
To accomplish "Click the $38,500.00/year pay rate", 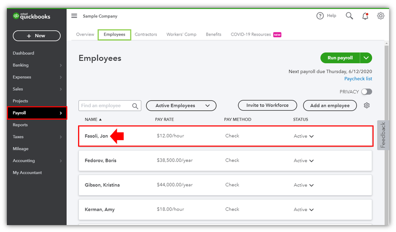I will pos(175,160).
